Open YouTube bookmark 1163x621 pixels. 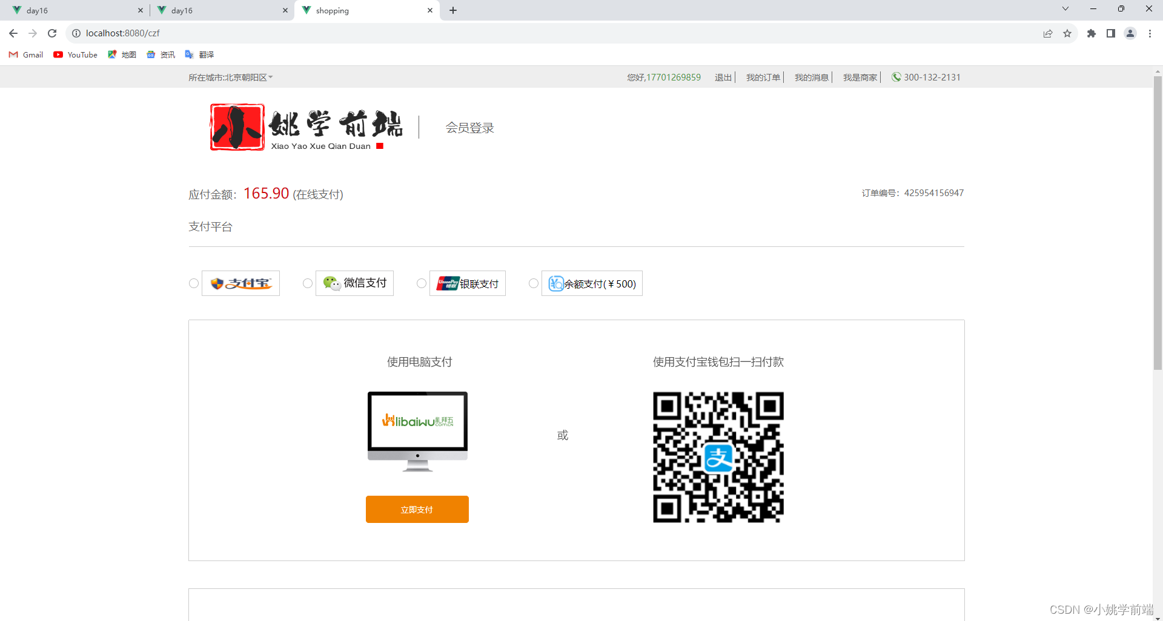pyautogui.click(x=75, y=54)
